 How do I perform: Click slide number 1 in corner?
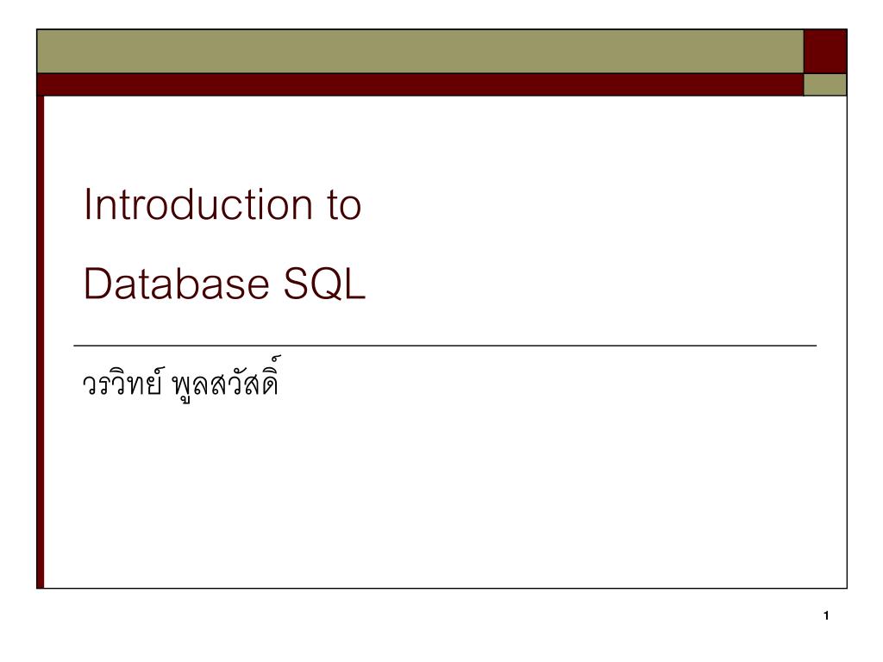[x=826, y=615]
